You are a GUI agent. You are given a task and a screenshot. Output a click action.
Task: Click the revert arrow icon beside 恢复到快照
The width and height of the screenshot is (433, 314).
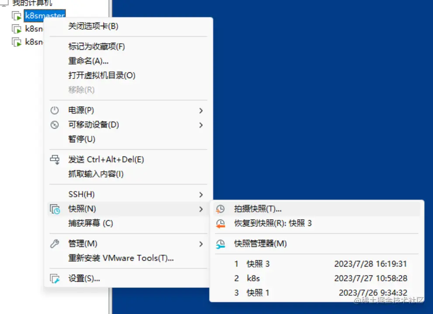[x=220, y=222]
